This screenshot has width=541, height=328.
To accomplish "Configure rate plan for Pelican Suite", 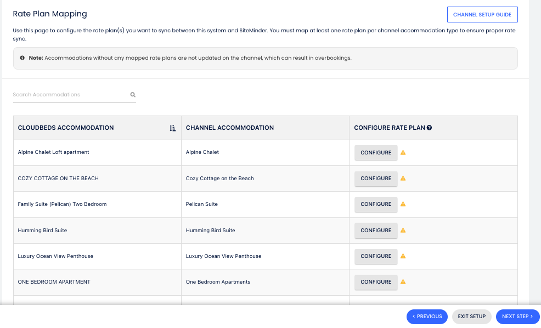I will [376, 204].
